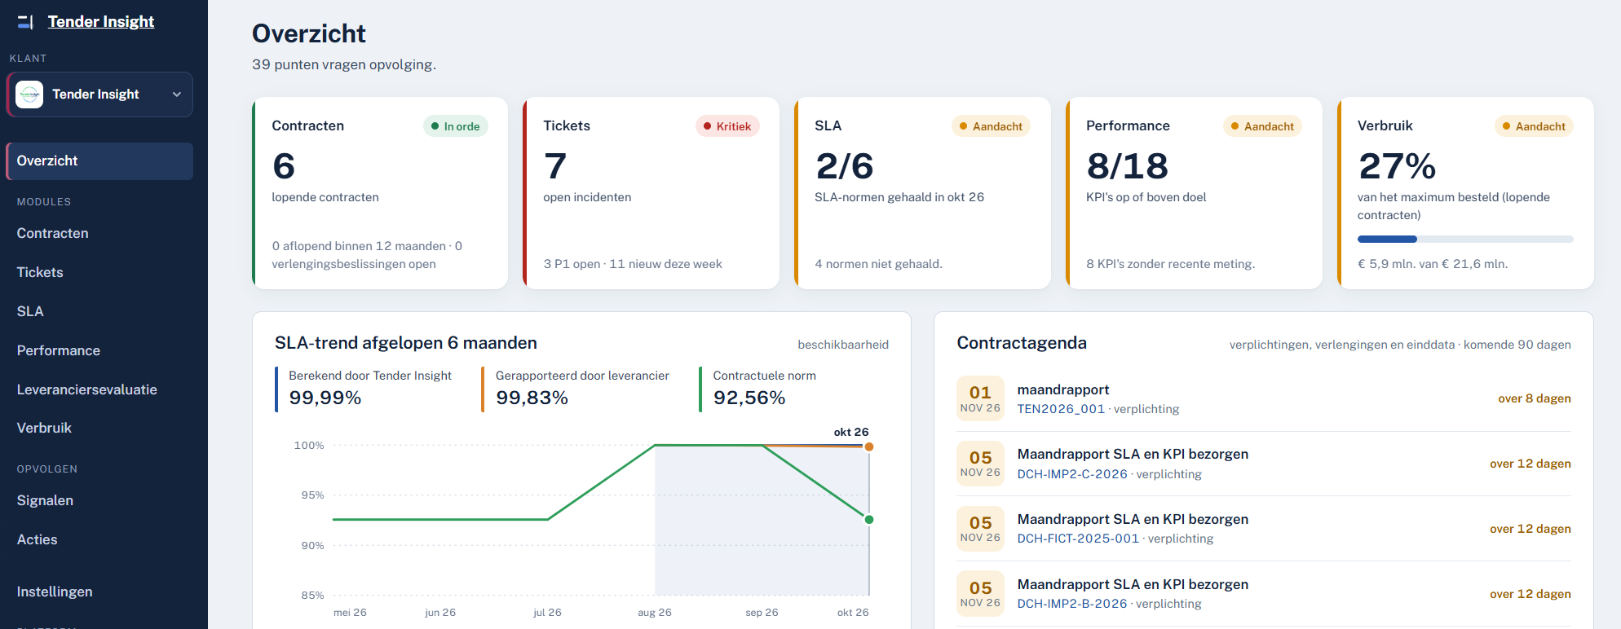Viewport: 1621px width, 629px height.
Task: Click the Aandacht badge on SLA card
Action: pos(991,126)
